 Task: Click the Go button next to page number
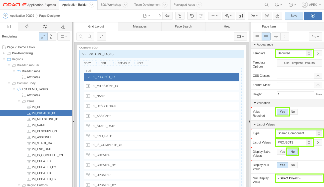point(167,15)
